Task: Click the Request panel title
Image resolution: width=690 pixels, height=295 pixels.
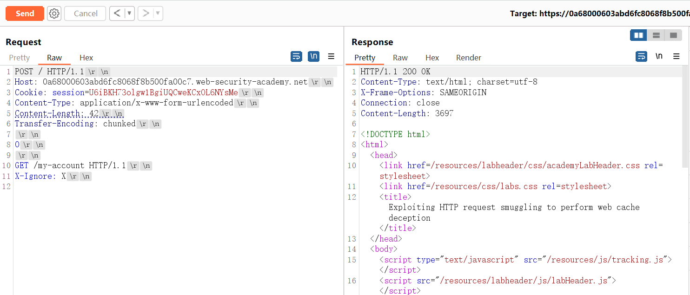Action: tap(23, 42)
